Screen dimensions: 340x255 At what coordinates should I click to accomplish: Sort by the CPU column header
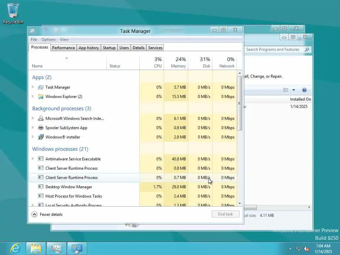pos(152,63)
